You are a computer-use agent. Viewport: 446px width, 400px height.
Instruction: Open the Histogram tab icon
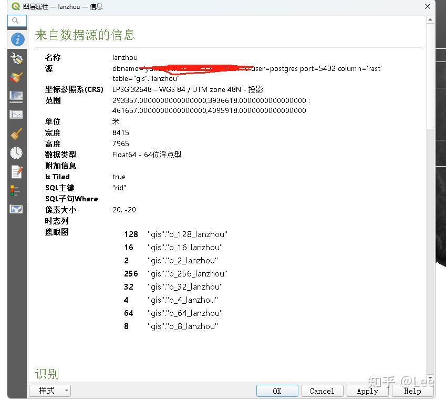[16, 115]
